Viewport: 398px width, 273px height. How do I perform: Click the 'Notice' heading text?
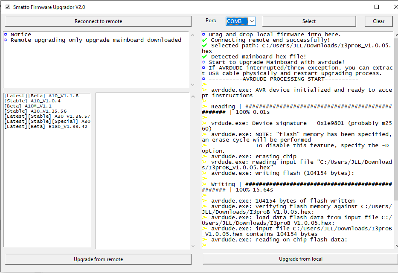(21, 34)
